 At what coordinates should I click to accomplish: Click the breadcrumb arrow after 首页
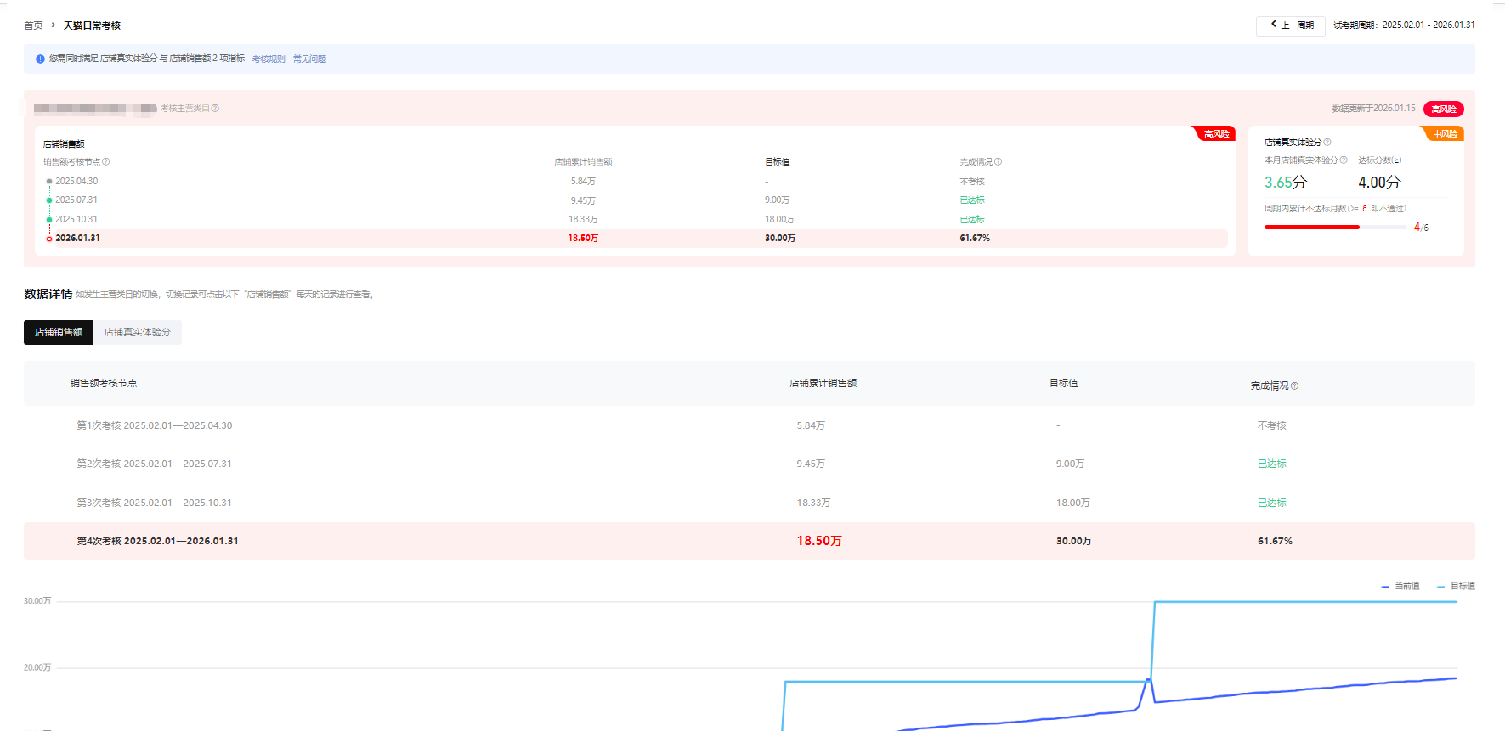pos(54,25)
